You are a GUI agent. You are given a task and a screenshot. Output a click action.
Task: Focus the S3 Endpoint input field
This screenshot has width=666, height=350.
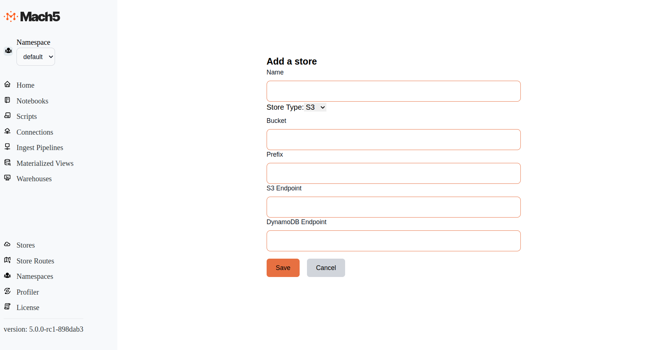pyautogui.click(x=394, y=207)
